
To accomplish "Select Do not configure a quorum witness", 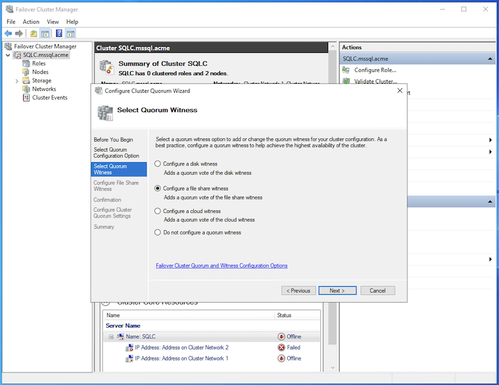I will click(158, 233).
